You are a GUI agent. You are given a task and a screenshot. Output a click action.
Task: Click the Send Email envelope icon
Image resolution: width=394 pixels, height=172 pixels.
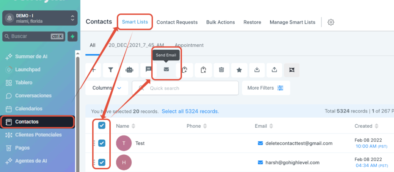coord(166,70)
